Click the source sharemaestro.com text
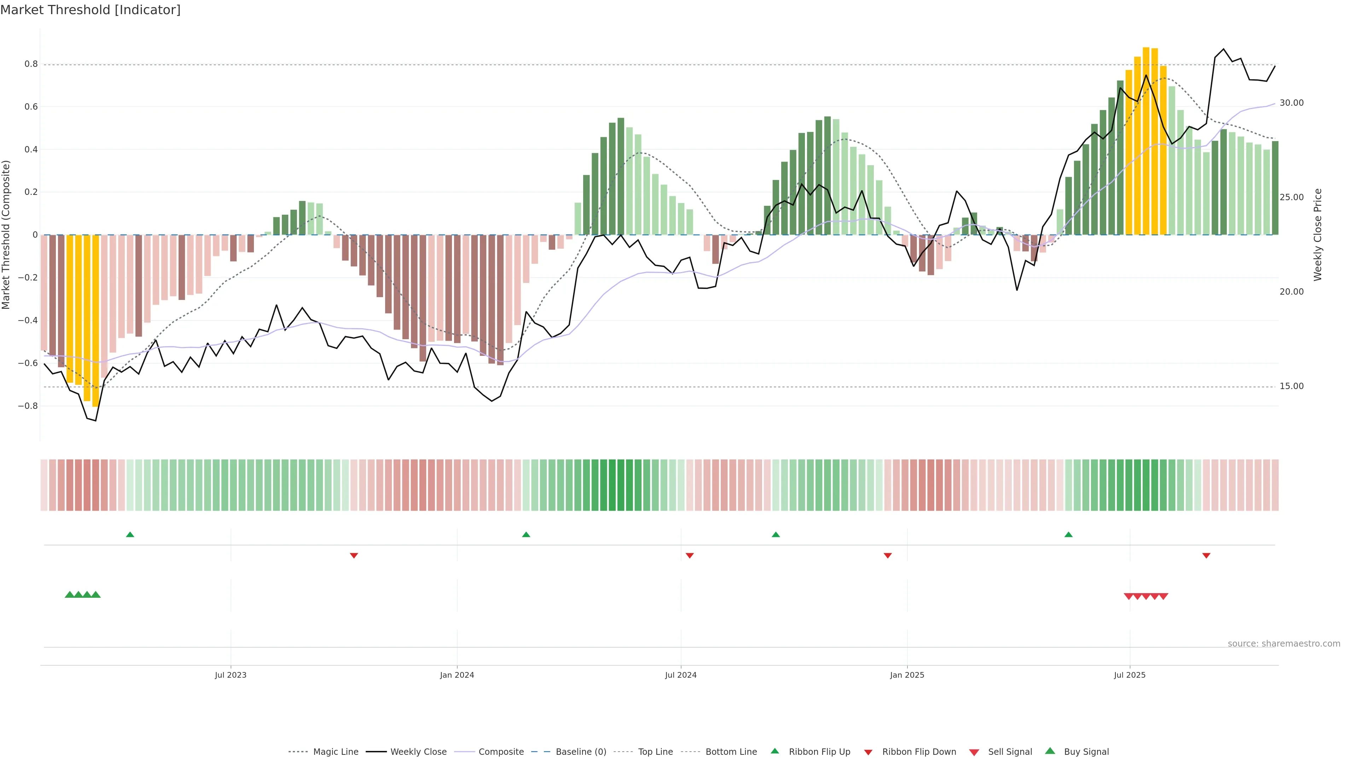Screen dimensions: 1358x764 coord(1284,644)
